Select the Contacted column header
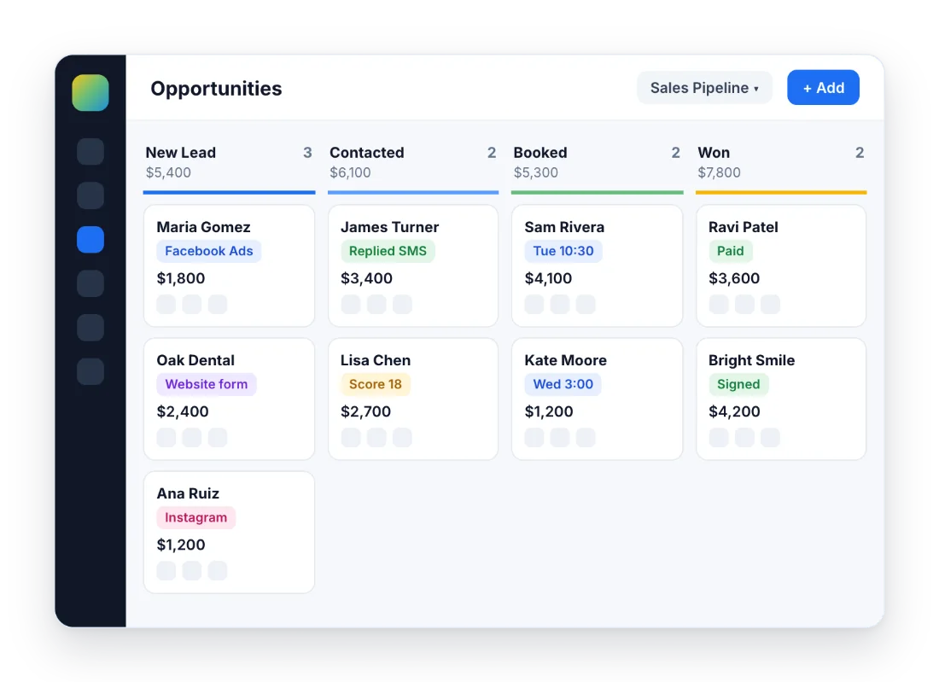 click(367, 153)
